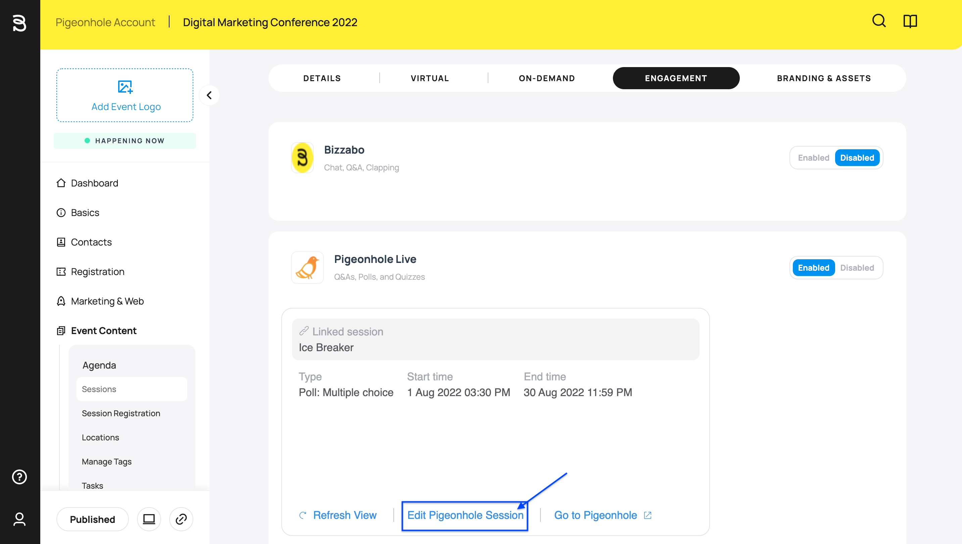The height and width of the screenshot is (544, 962).
Task: Click the Contacts icon in sidebar
Action: tap(61, 242)
